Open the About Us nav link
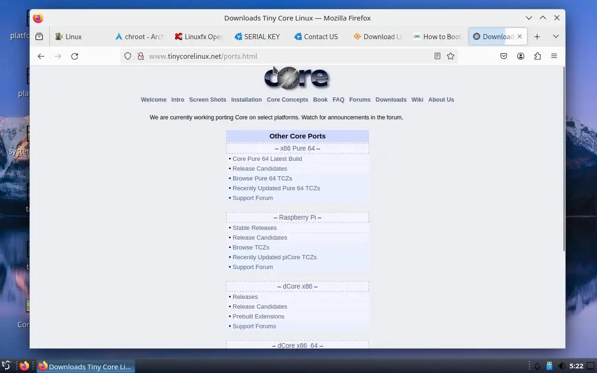 [x=441, y=100]
